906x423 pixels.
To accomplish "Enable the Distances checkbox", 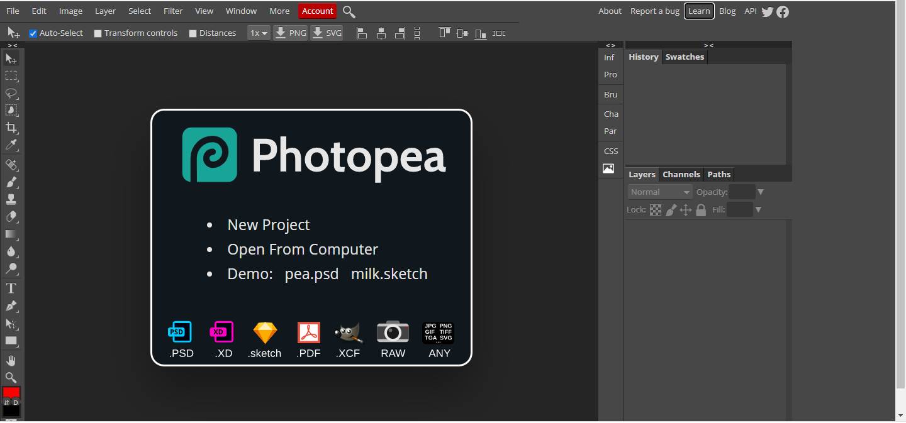I will coord(193,33).
